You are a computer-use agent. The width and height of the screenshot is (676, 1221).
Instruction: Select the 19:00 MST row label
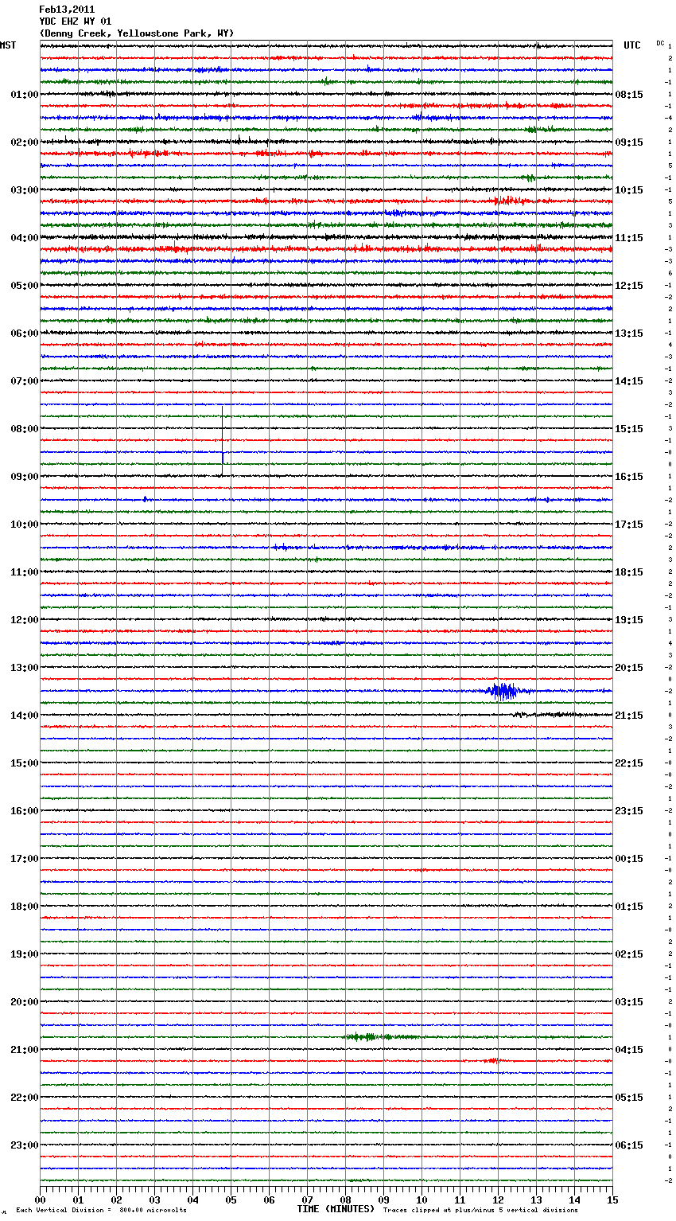point(25,954)
